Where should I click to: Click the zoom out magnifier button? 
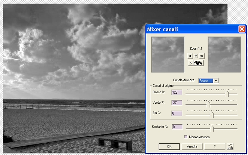190,56
